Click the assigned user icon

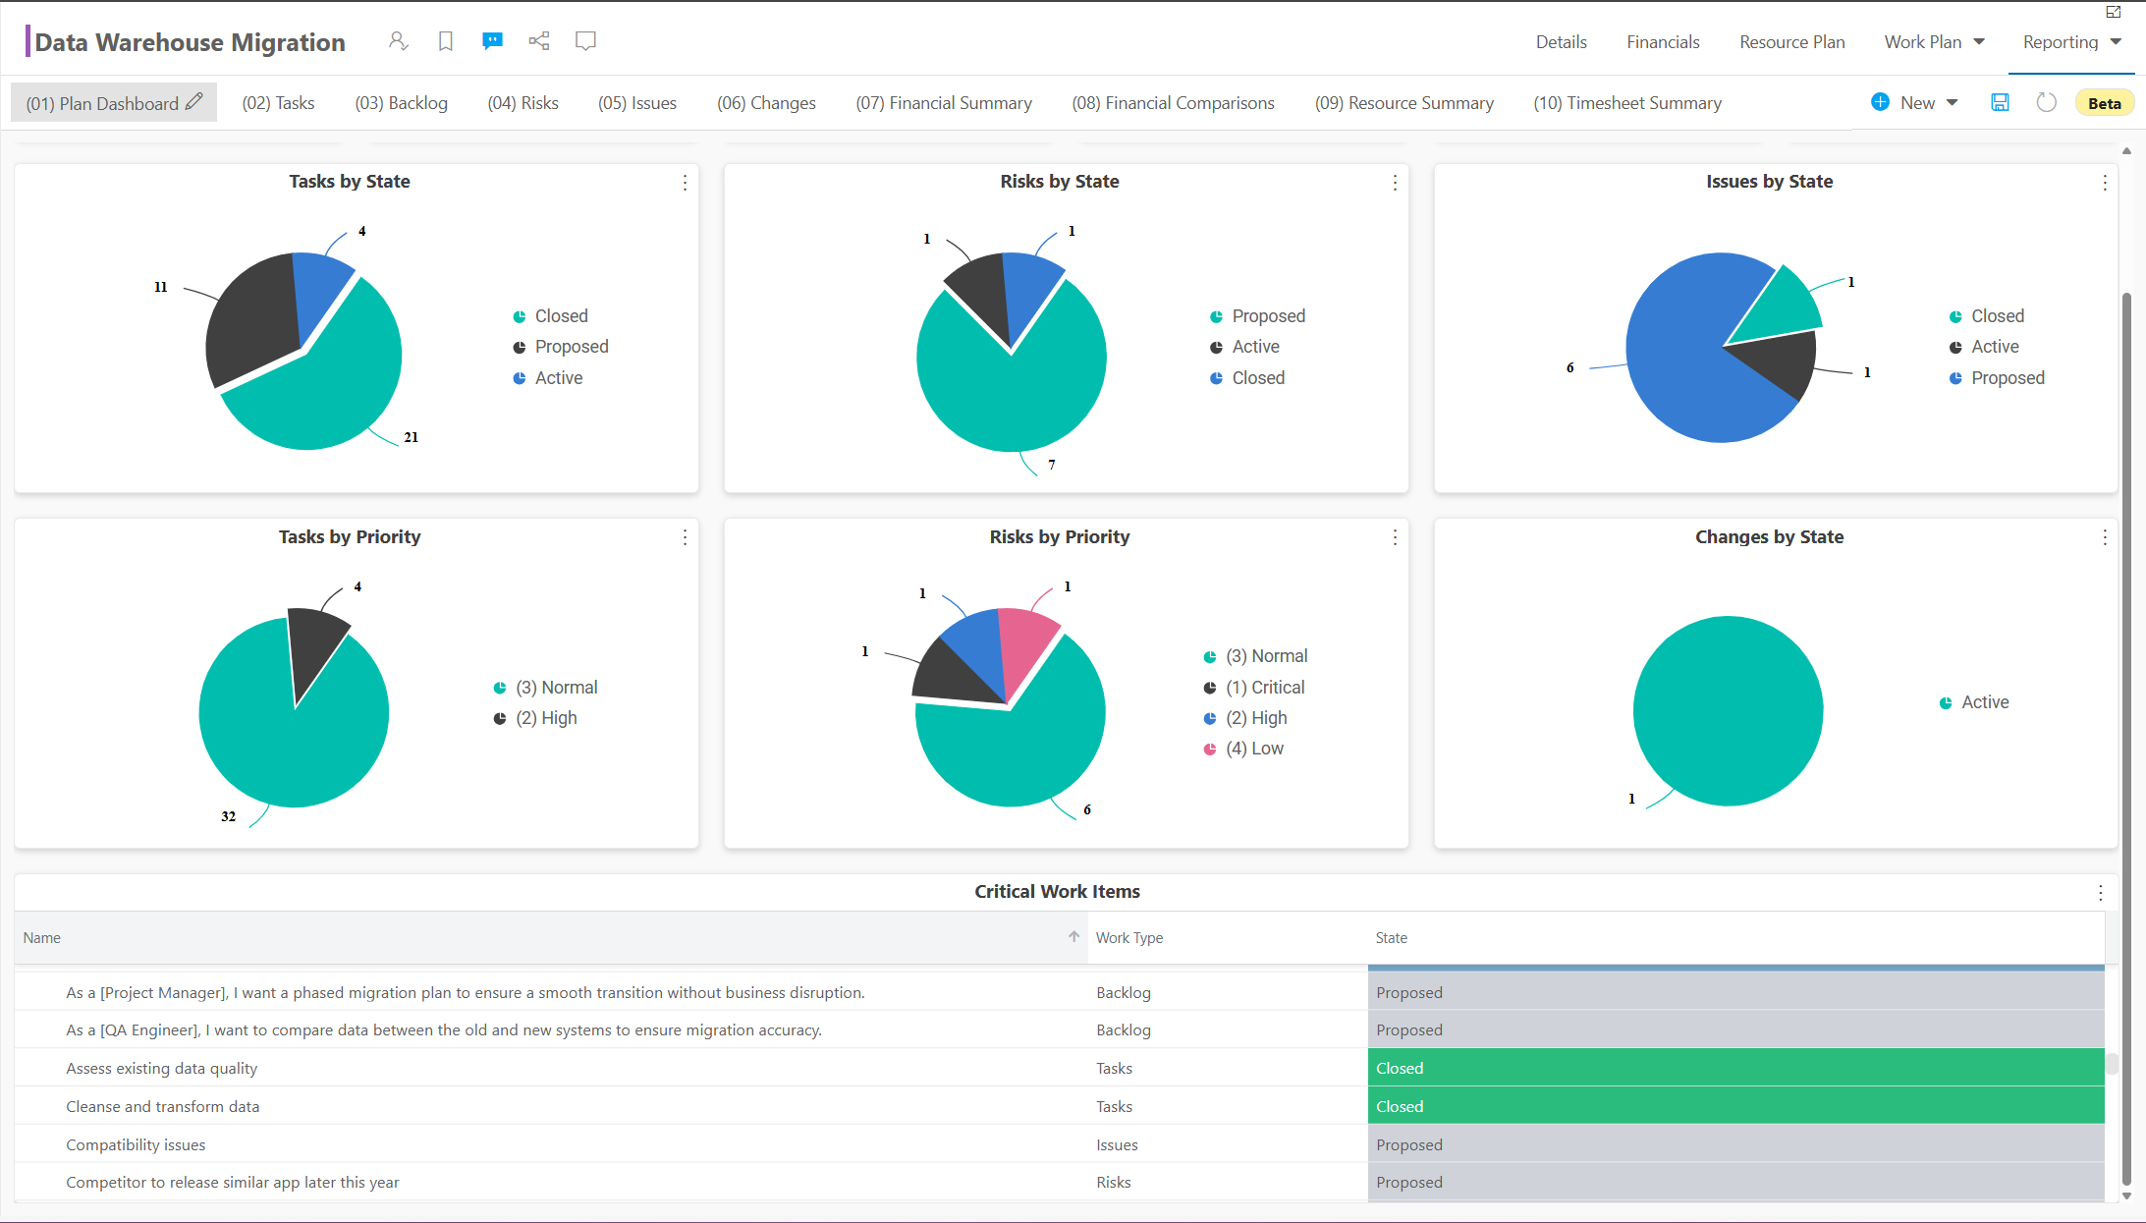coord(398,40)
